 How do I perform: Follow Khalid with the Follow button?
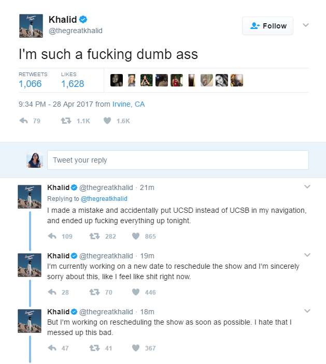click(267, 26)
